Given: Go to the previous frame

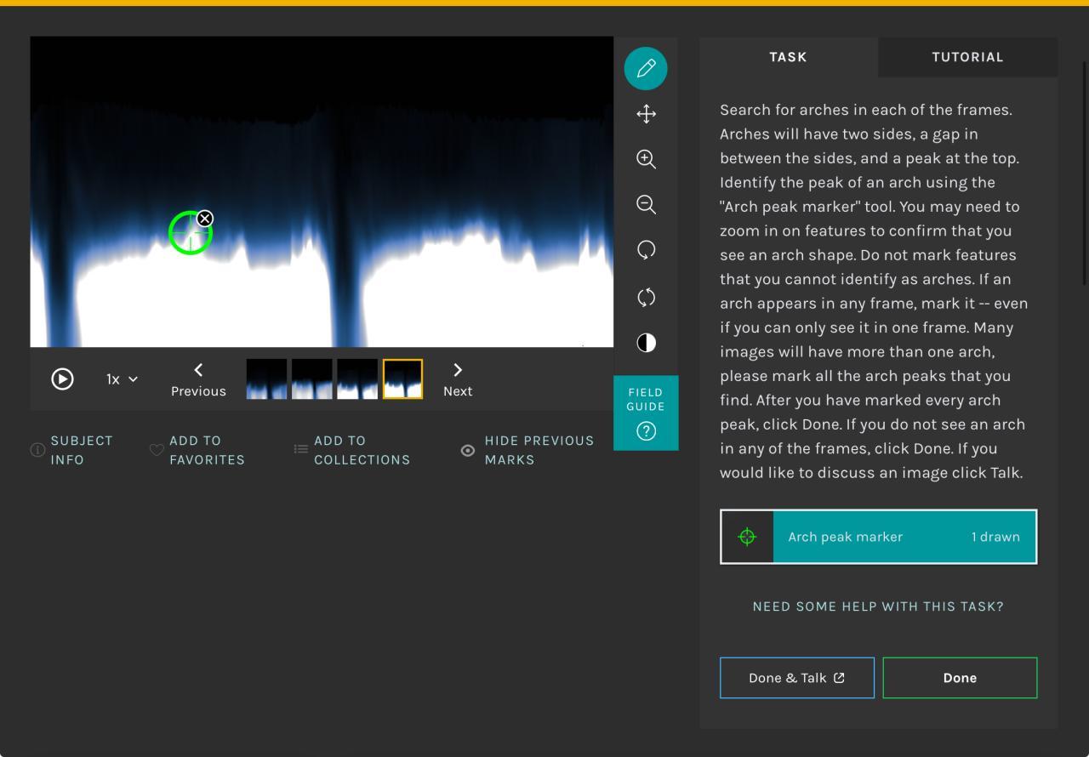Looking at the screenshot, I should [x=198, y=379].
